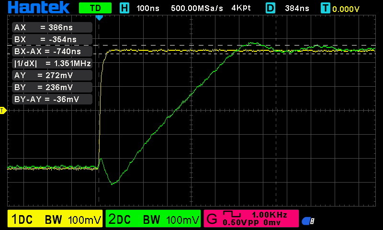
Task: Click the Hantek brand logo
Action: tap(39, 7)
